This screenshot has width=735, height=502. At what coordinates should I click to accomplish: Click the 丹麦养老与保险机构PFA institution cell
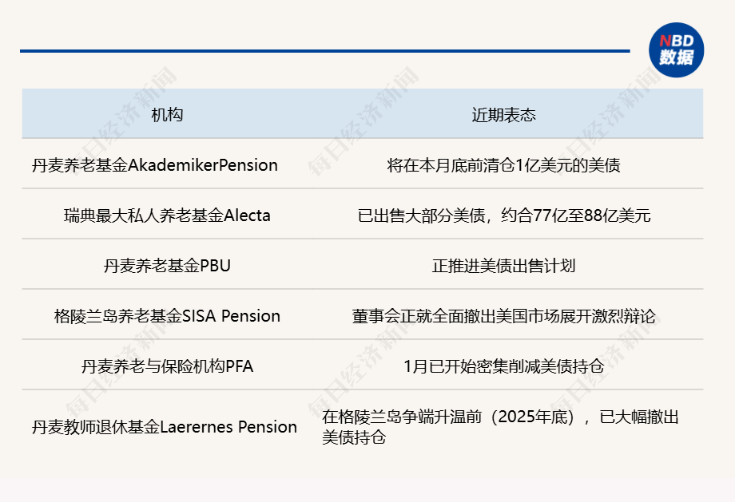click(x=167, y=366)
